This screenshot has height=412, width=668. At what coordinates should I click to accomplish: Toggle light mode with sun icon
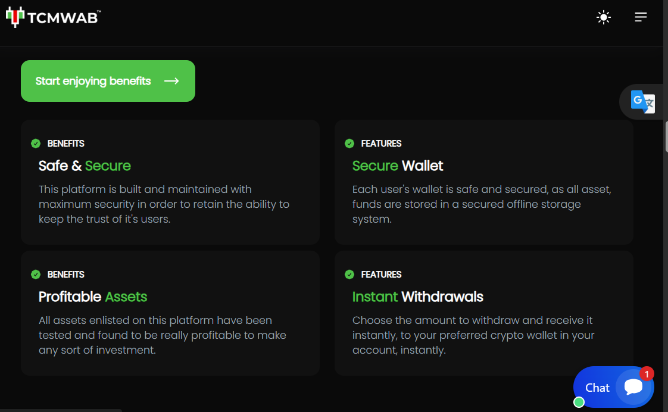(x=604, y=17)
